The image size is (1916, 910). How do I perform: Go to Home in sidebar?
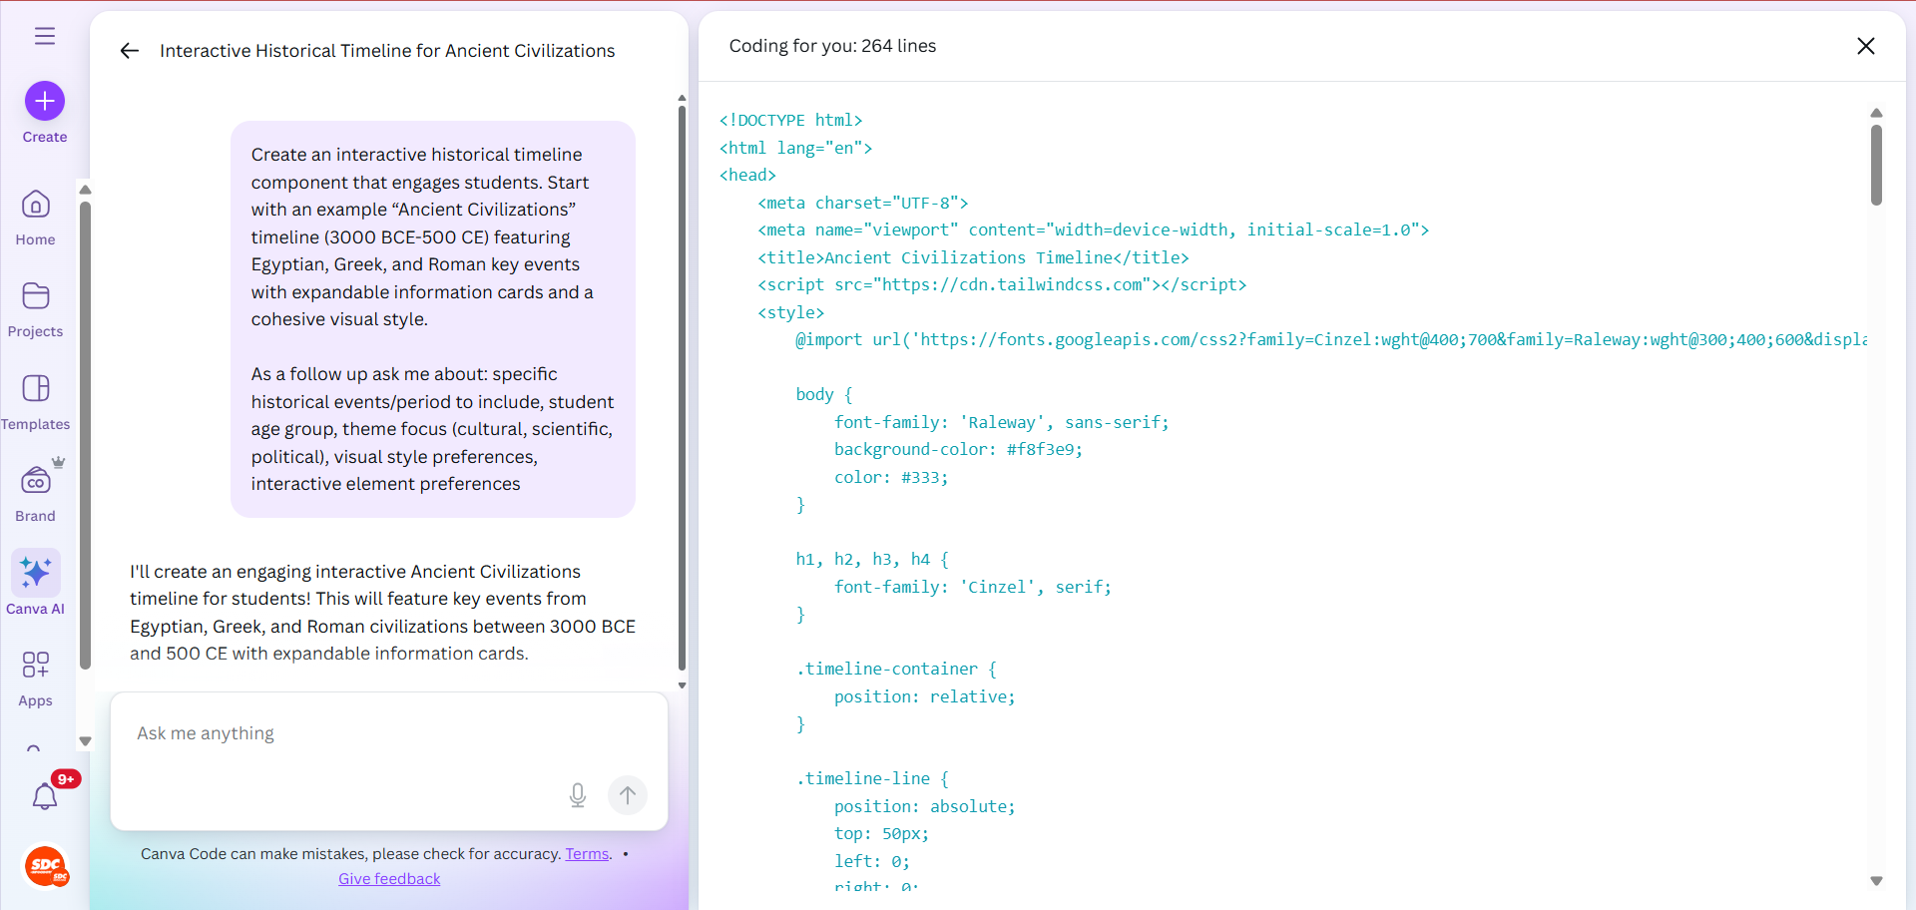coord(36,218)
